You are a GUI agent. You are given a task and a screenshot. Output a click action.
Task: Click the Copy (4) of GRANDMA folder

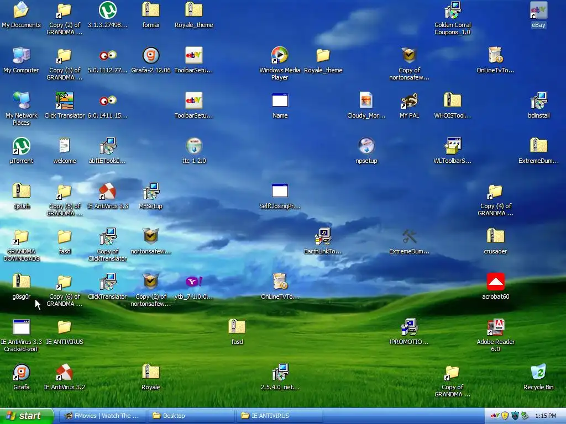496,191
